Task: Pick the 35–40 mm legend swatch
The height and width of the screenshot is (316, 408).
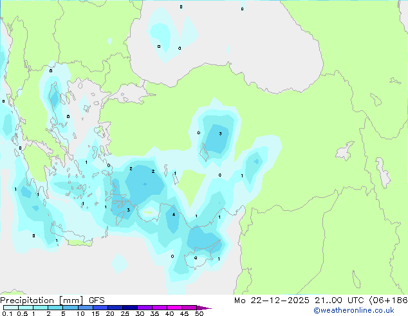Action: pyautogui.click(x=159, y=308)
